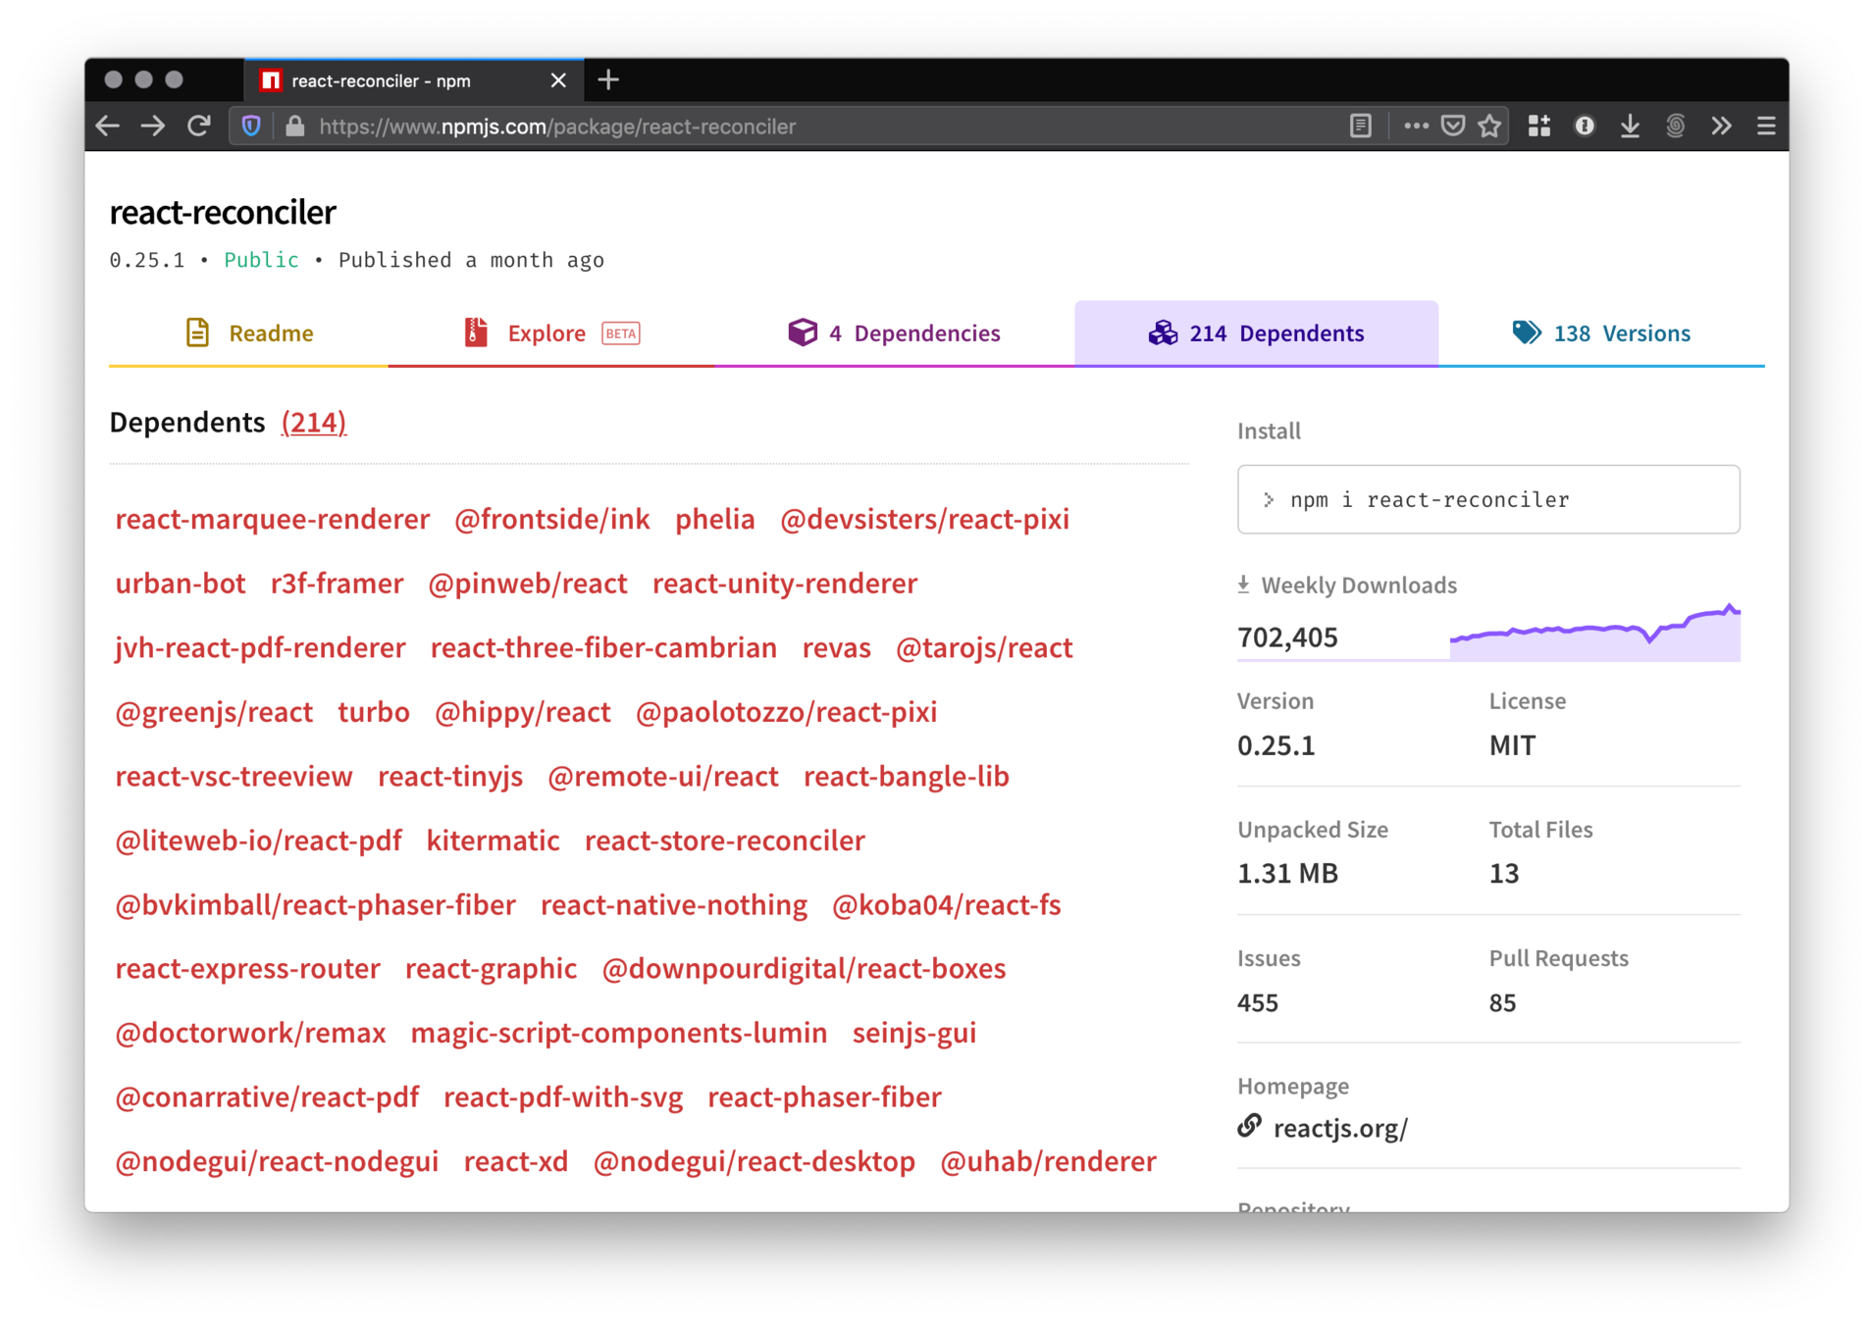1874x1324 pixels.
Task: Click the spiral extension icon
Action: click(1676, 126)
